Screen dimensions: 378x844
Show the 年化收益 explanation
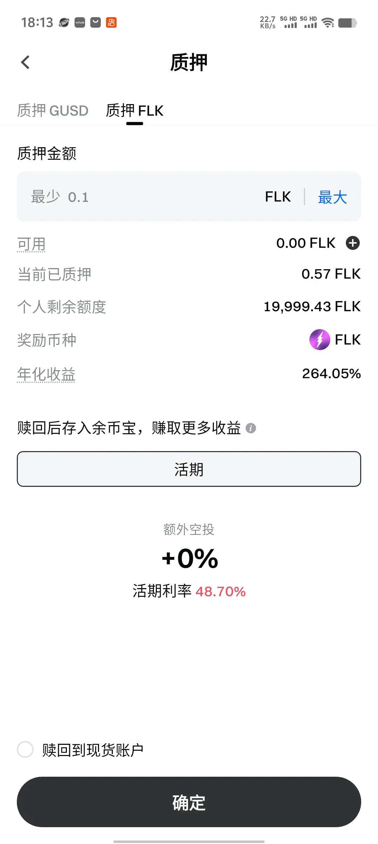(x=46, y=374)
